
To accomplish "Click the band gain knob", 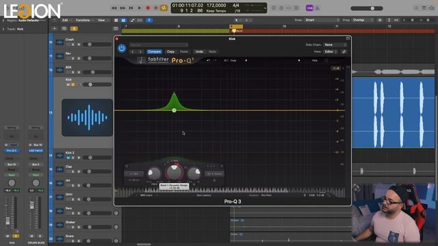I will point(174,172).
